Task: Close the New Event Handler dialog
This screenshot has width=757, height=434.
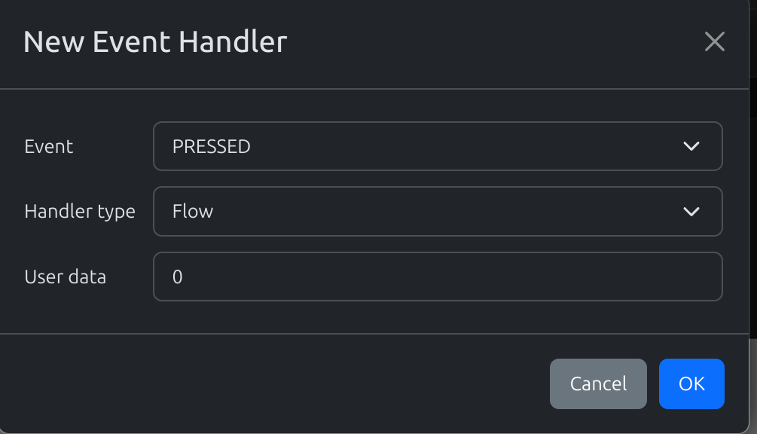Action: (x=714, y=42)
